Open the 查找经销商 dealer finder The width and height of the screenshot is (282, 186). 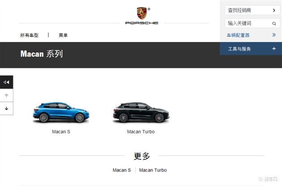point(252,10)
